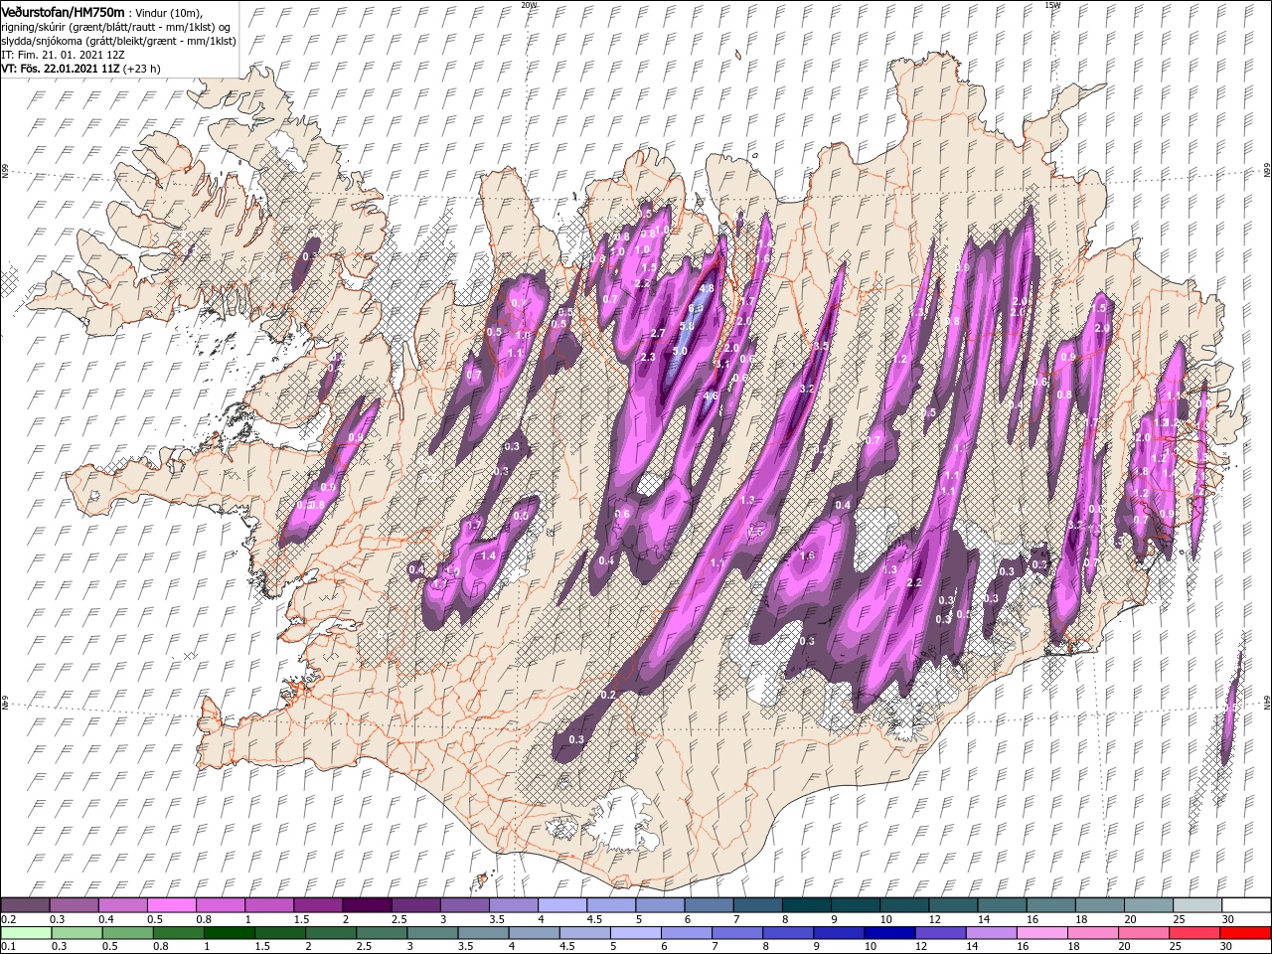Click the light pink rain swatch between 16 and 18
This screenshot has height=954, width=1272.
(1042, 933)
